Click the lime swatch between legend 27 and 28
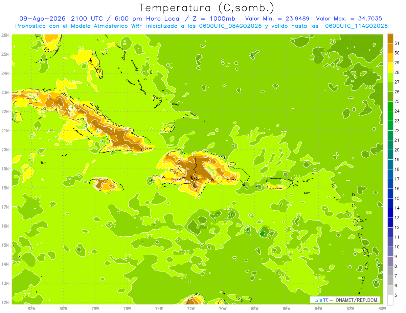The image size is (406, 313). tap(390, 77)
